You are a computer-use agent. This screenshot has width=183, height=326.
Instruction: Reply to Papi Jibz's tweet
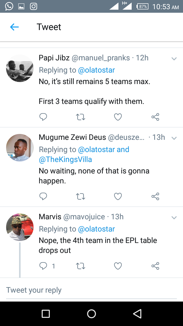coord(43,117)
